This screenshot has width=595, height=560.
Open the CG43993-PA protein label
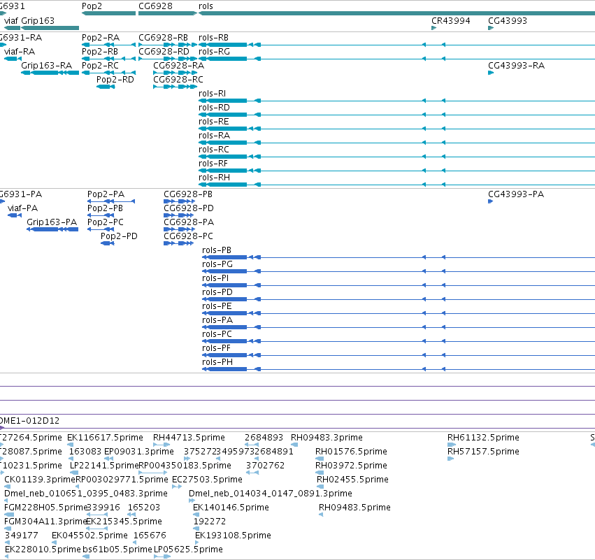click(516, 194)
